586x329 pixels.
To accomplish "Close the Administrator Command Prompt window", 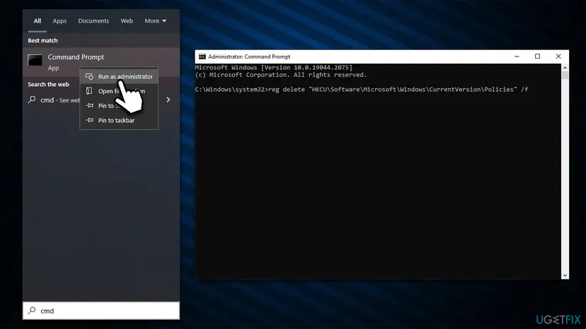I will click(x=558, y=56).
